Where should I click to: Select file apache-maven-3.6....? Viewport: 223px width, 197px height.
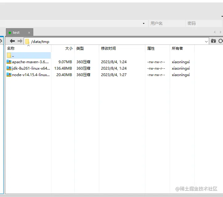click(30, 62)
